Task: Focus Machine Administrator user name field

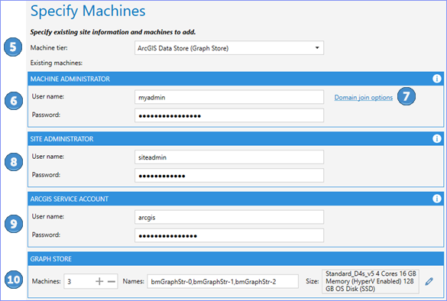Action: click(229, 97)
